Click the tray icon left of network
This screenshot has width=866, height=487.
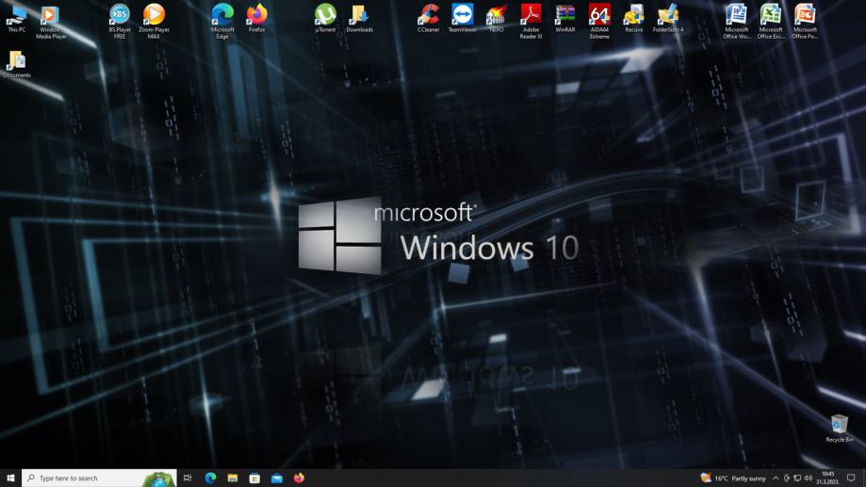787,479
